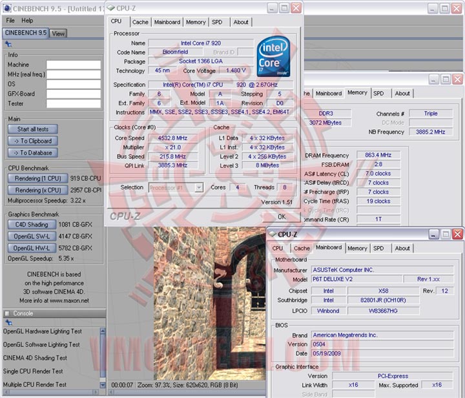The image size is (465, 398).
Task: Select the SPD tab in front CPU-Z window
Action: pos(217,22)
